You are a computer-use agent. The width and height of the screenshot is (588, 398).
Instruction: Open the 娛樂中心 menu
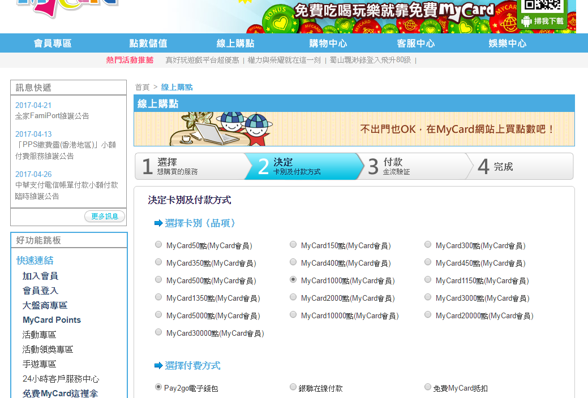508,44
